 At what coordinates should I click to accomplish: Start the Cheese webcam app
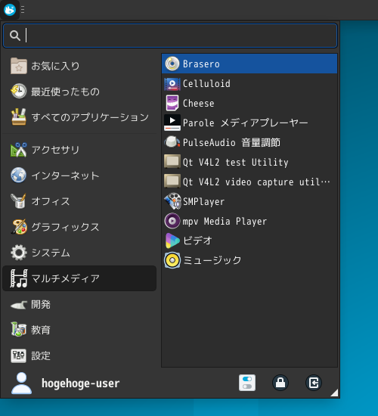tap(249, 103)
